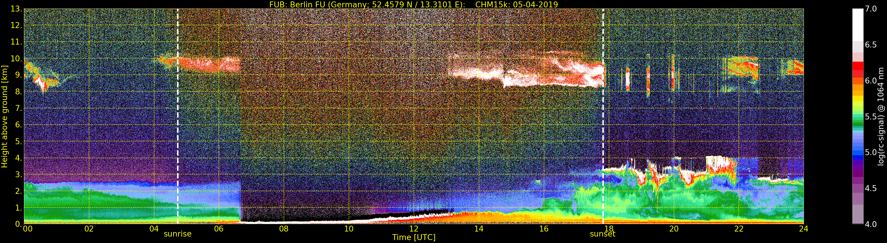Click the time axis tick label 06
Screen dimensions: 887x243
coord(219,229)
